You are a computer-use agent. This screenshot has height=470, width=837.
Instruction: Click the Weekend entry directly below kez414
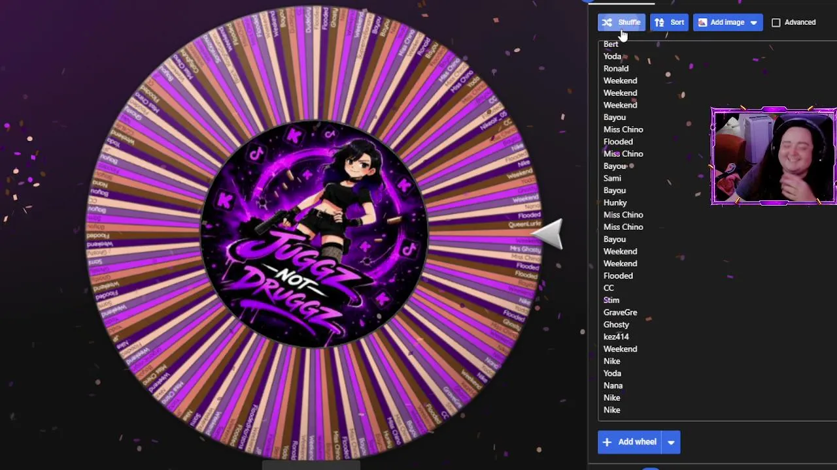point(621,349)
